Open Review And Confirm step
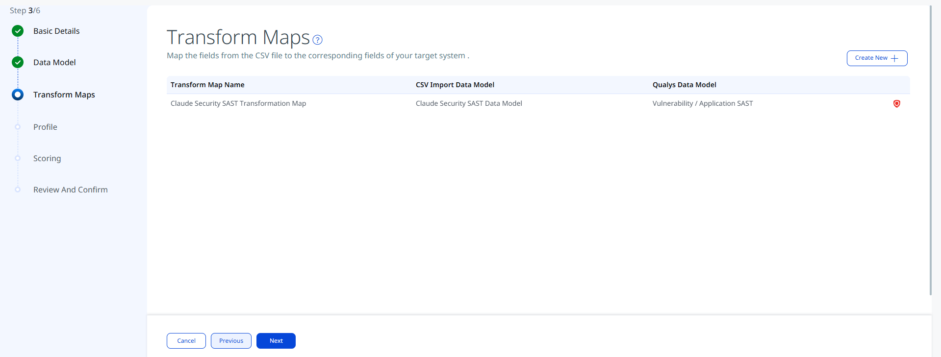 point(71,190)
